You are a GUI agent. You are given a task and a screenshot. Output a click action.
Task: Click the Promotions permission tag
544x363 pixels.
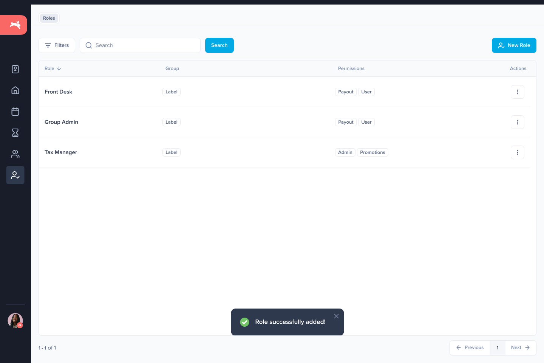372,152
